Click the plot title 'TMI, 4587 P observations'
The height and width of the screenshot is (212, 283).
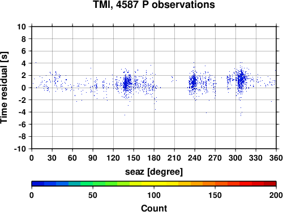pos(154,5)
